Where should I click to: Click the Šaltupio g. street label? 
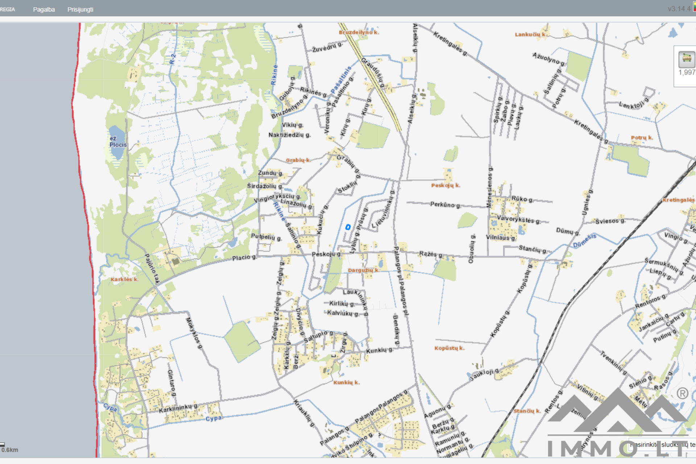[318, 336]
